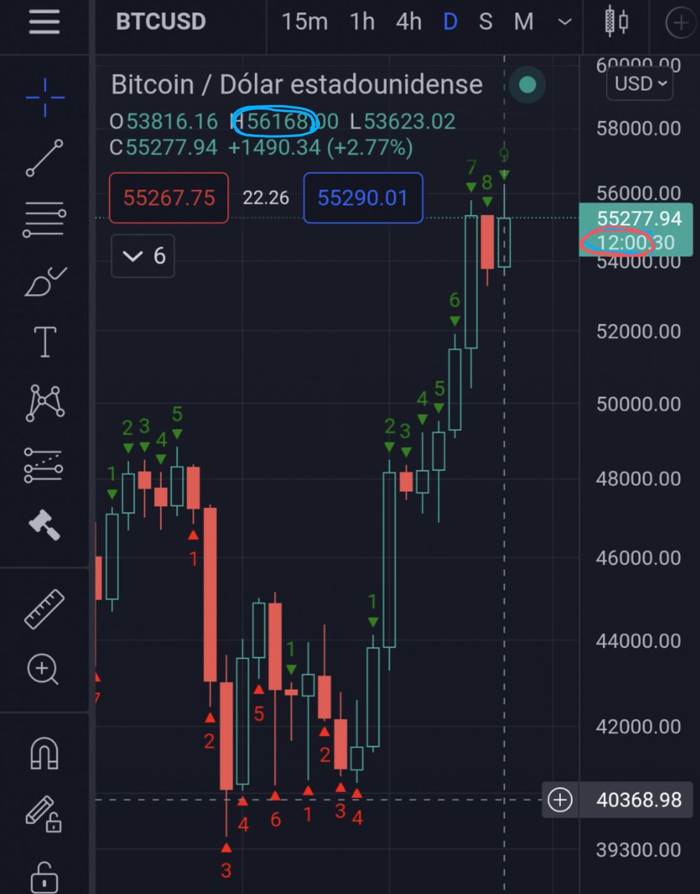Click the change value +1490.34 (+2.77%)
Viewport: 700px width, 894px height.
320,148
